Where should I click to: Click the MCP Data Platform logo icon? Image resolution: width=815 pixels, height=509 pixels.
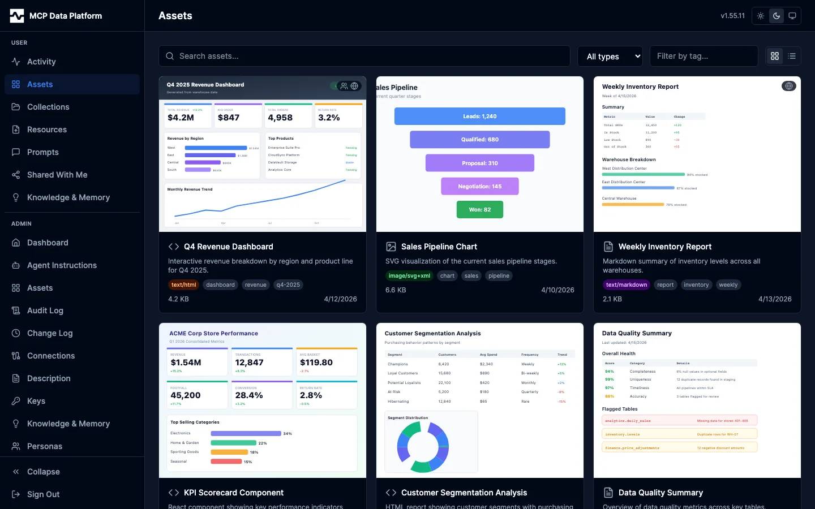[17, 16]
